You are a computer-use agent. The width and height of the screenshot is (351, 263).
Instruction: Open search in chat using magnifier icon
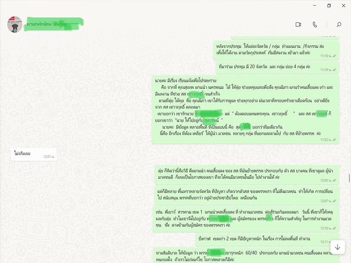(x=339, y=25)
